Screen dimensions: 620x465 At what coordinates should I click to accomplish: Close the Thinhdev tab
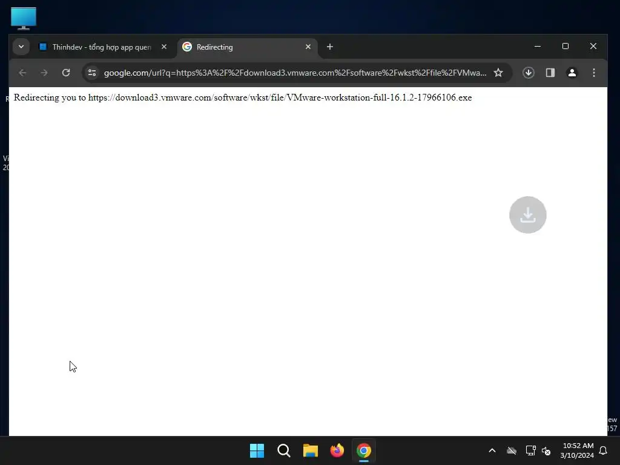164,47
